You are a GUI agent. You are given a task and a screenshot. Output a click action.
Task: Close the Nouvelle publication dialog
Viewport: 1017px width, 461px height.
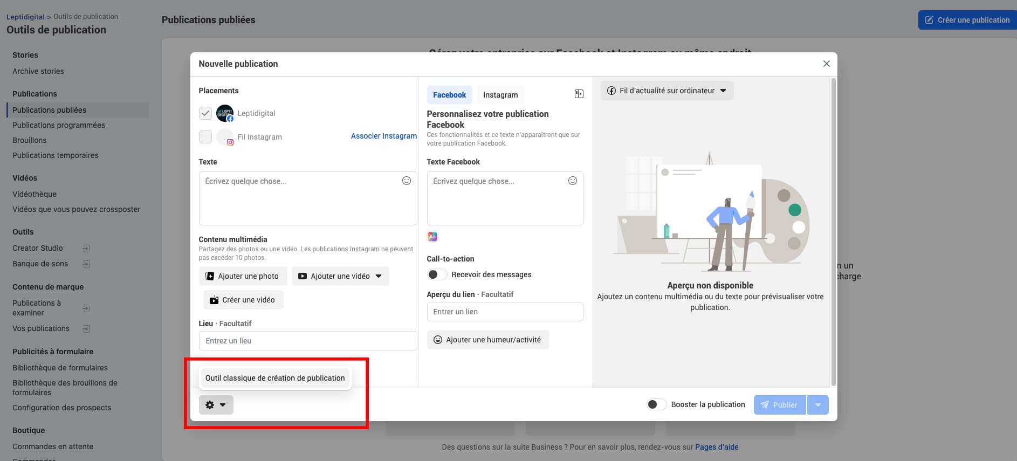[826, 64]
